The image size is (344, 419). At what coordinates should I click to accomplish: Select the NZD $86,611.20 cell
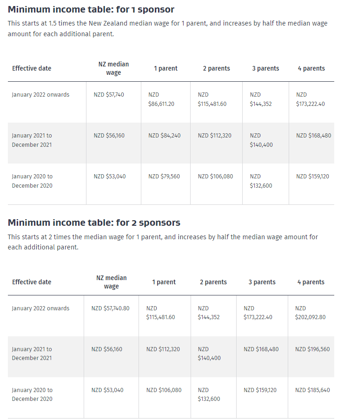[161, 99]
